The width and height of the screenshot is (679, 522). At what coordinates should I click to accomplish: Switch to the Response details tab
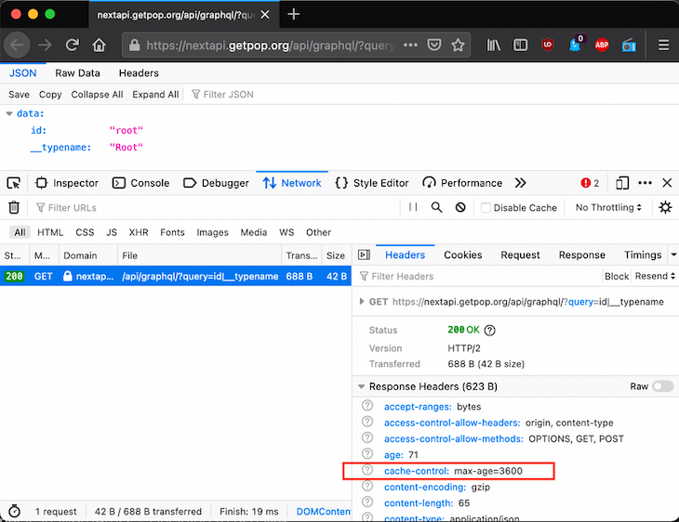point(581,254)
